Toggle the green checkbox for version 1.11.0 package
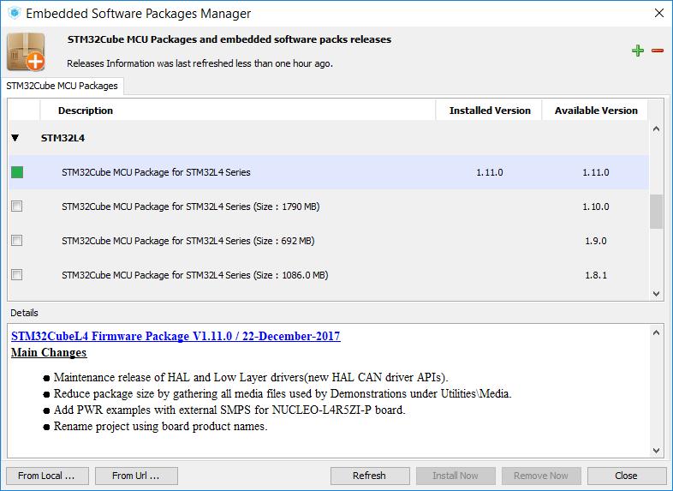The image size is (673, 491). point(17,172)
